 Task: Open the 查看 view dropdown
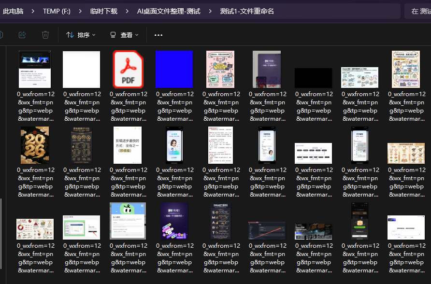click(x=124, y=34)
